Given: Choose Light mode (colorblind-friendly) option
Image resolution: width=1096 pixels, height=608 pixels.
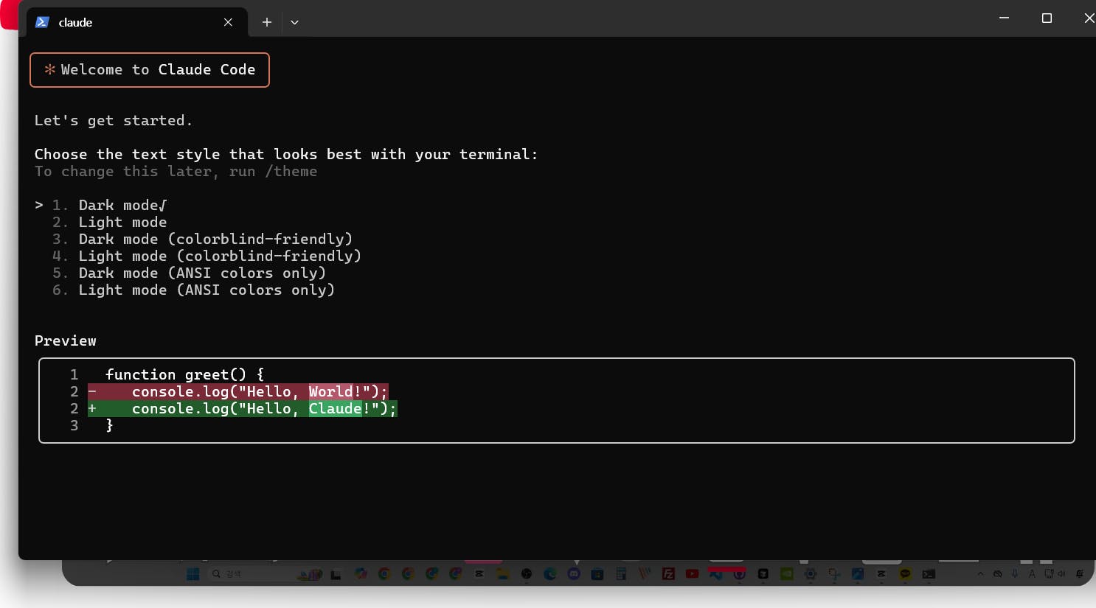Looking at the screenshot, I should (207, 256).
